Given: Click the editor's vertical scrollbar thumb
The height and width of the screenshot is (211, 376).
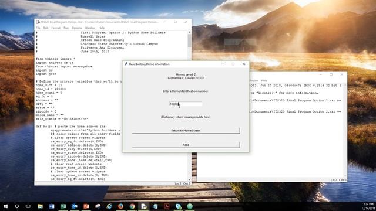Looking at the screenshot, I should click(189, 40).
